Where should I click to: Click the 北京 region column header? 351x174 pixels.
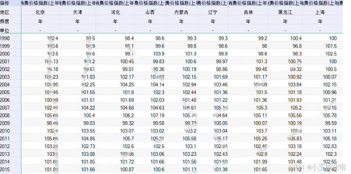tap(40, 12)
